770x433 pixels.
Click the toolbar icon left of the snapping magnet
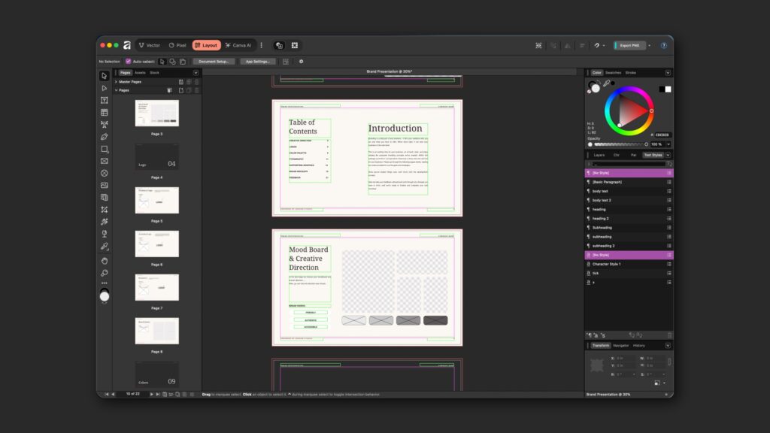pos(582,45)
